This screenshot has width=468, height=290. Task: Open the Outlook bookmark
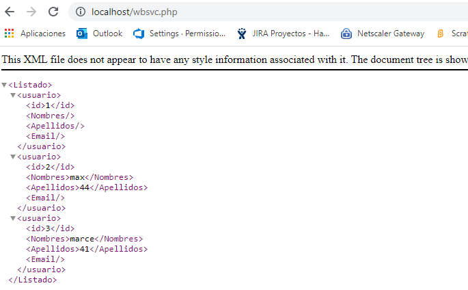[100, 34]
